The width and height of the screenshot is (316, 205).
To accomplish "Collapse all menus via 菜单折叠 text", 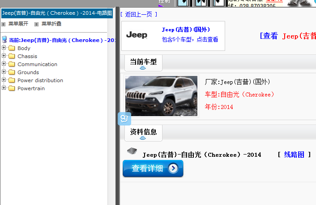I will pyautogui.click(x=51, y=24).
